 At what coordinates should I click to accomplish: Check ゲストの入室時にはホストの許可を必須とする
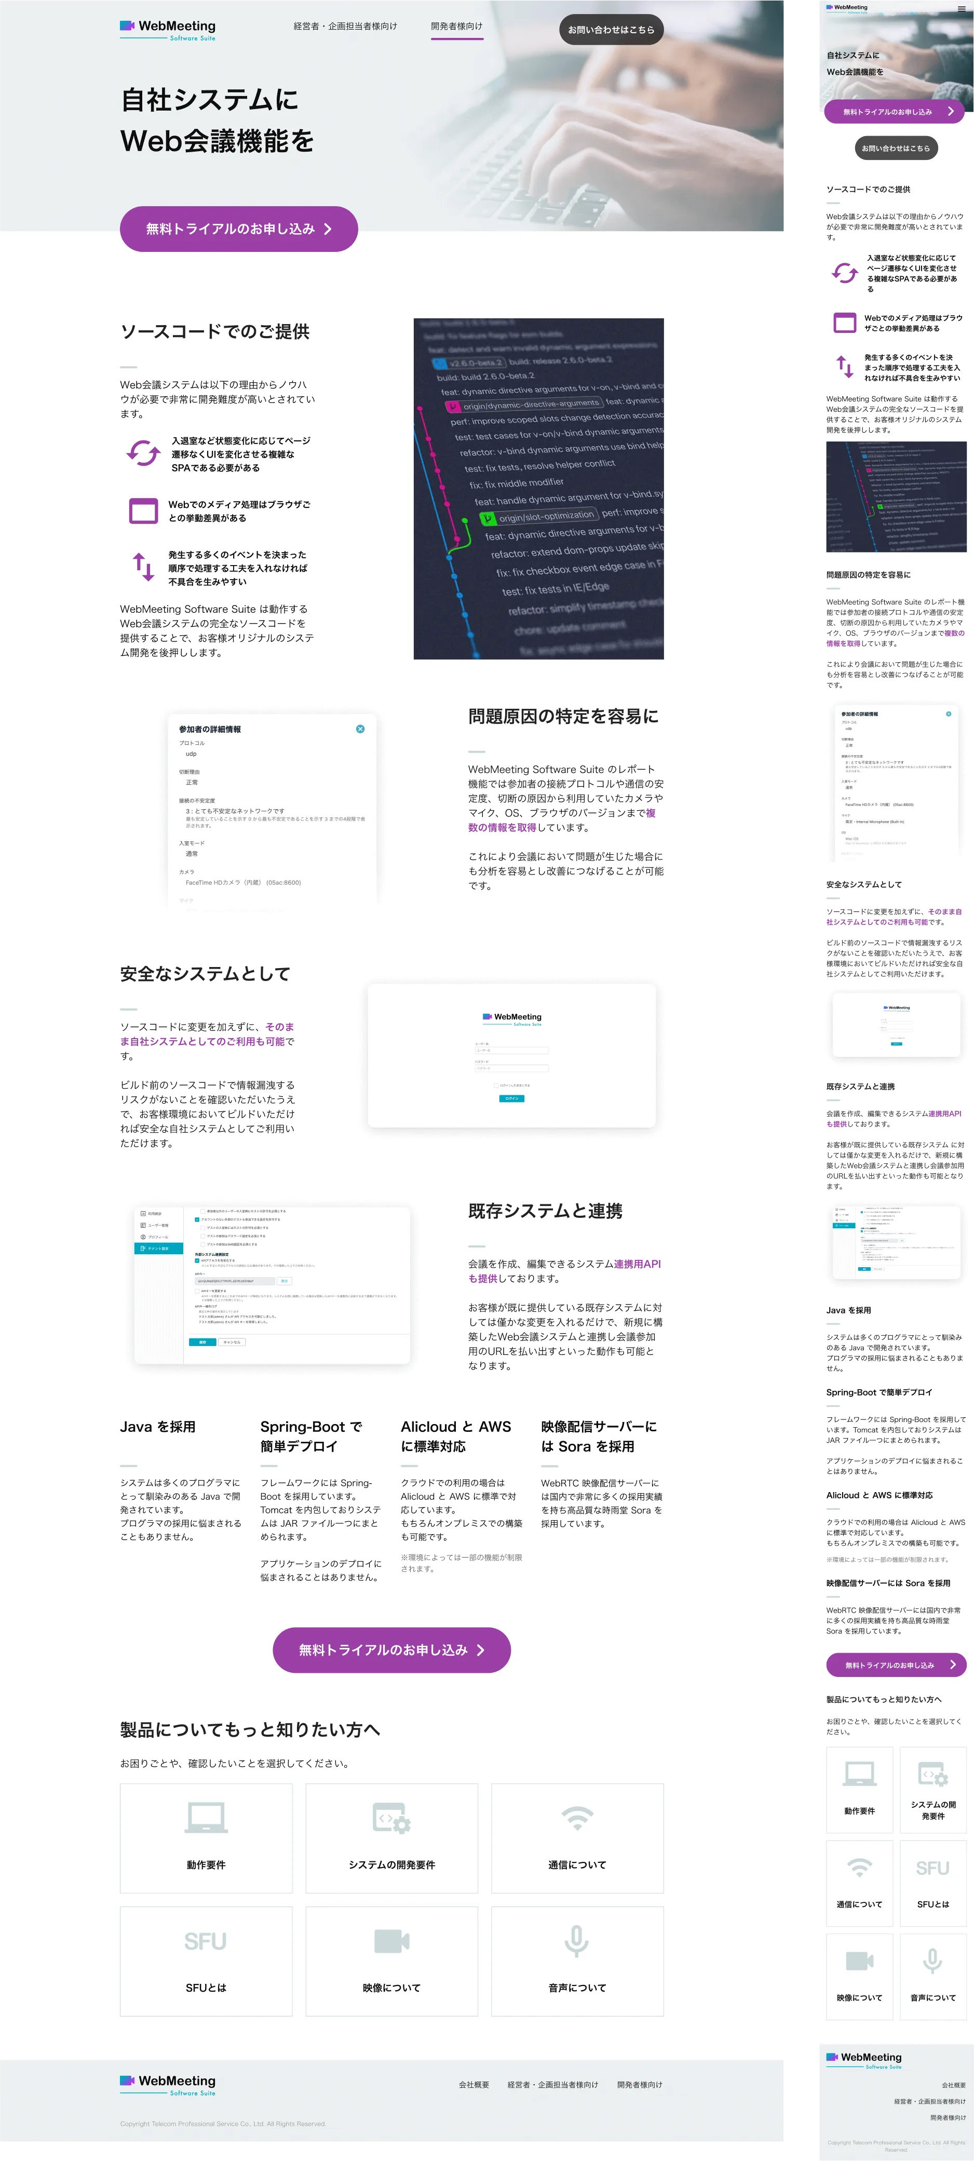[202, 1228]
